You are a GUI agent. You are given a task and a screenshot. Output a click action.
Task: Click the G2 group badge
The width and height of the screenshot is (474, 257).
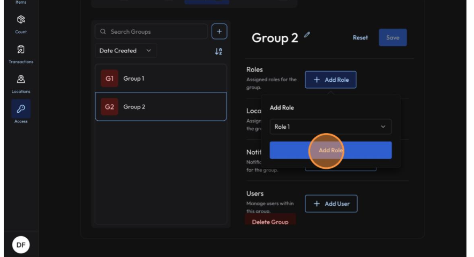click(109, 107)
